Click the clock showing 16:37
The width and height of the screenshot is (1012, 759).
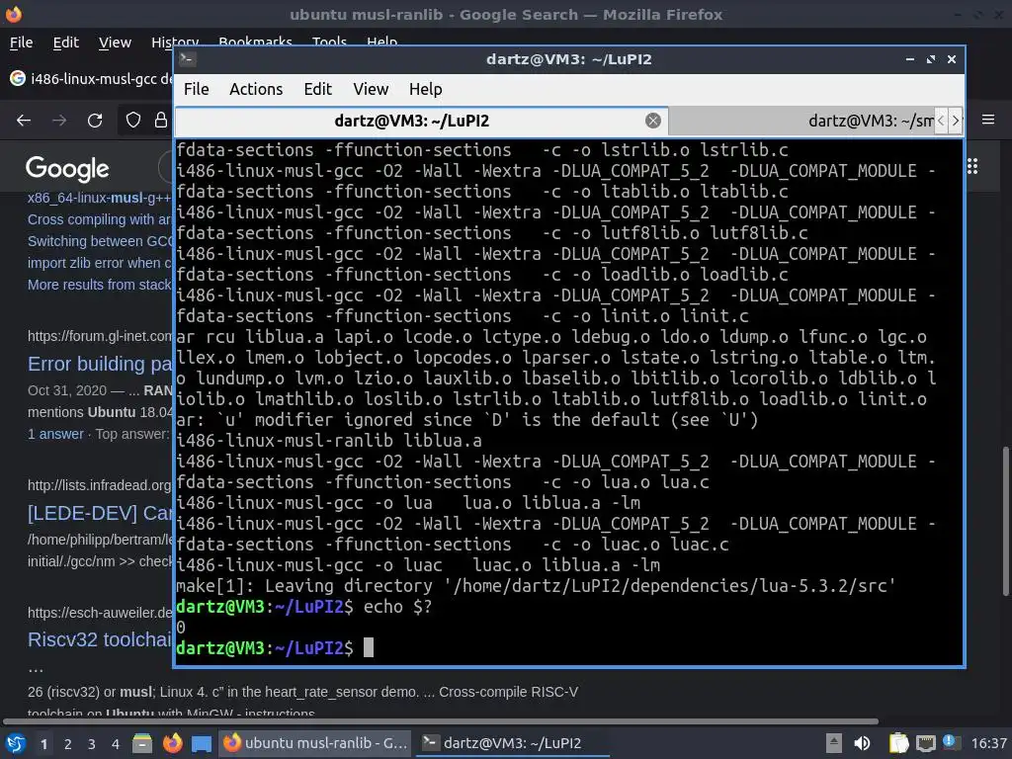988,743
